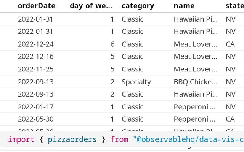Click the Hawaiian Pizza name in the 2022-09-13 row
The height and width of the screenshot is (152, 244).
point(195,94)
